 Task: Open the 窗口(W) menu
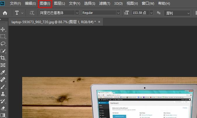tap(148, 3)
